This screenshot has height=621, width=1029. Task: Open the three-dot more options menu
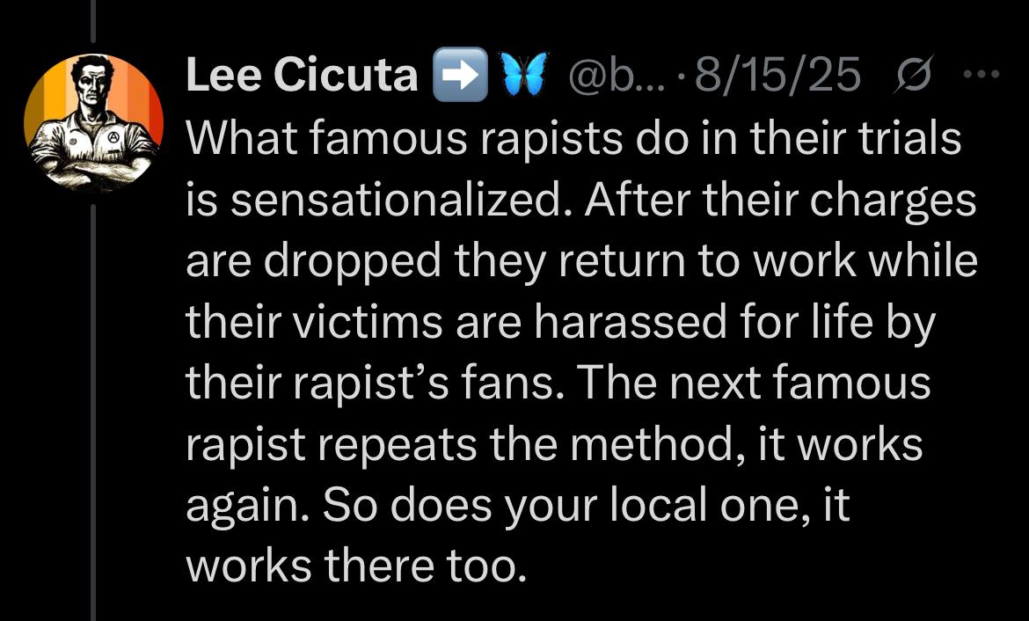(x=985, y=75)
